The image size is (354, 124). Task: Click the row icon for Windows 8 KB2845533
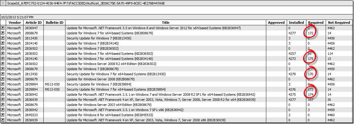(x=3, y=115)
